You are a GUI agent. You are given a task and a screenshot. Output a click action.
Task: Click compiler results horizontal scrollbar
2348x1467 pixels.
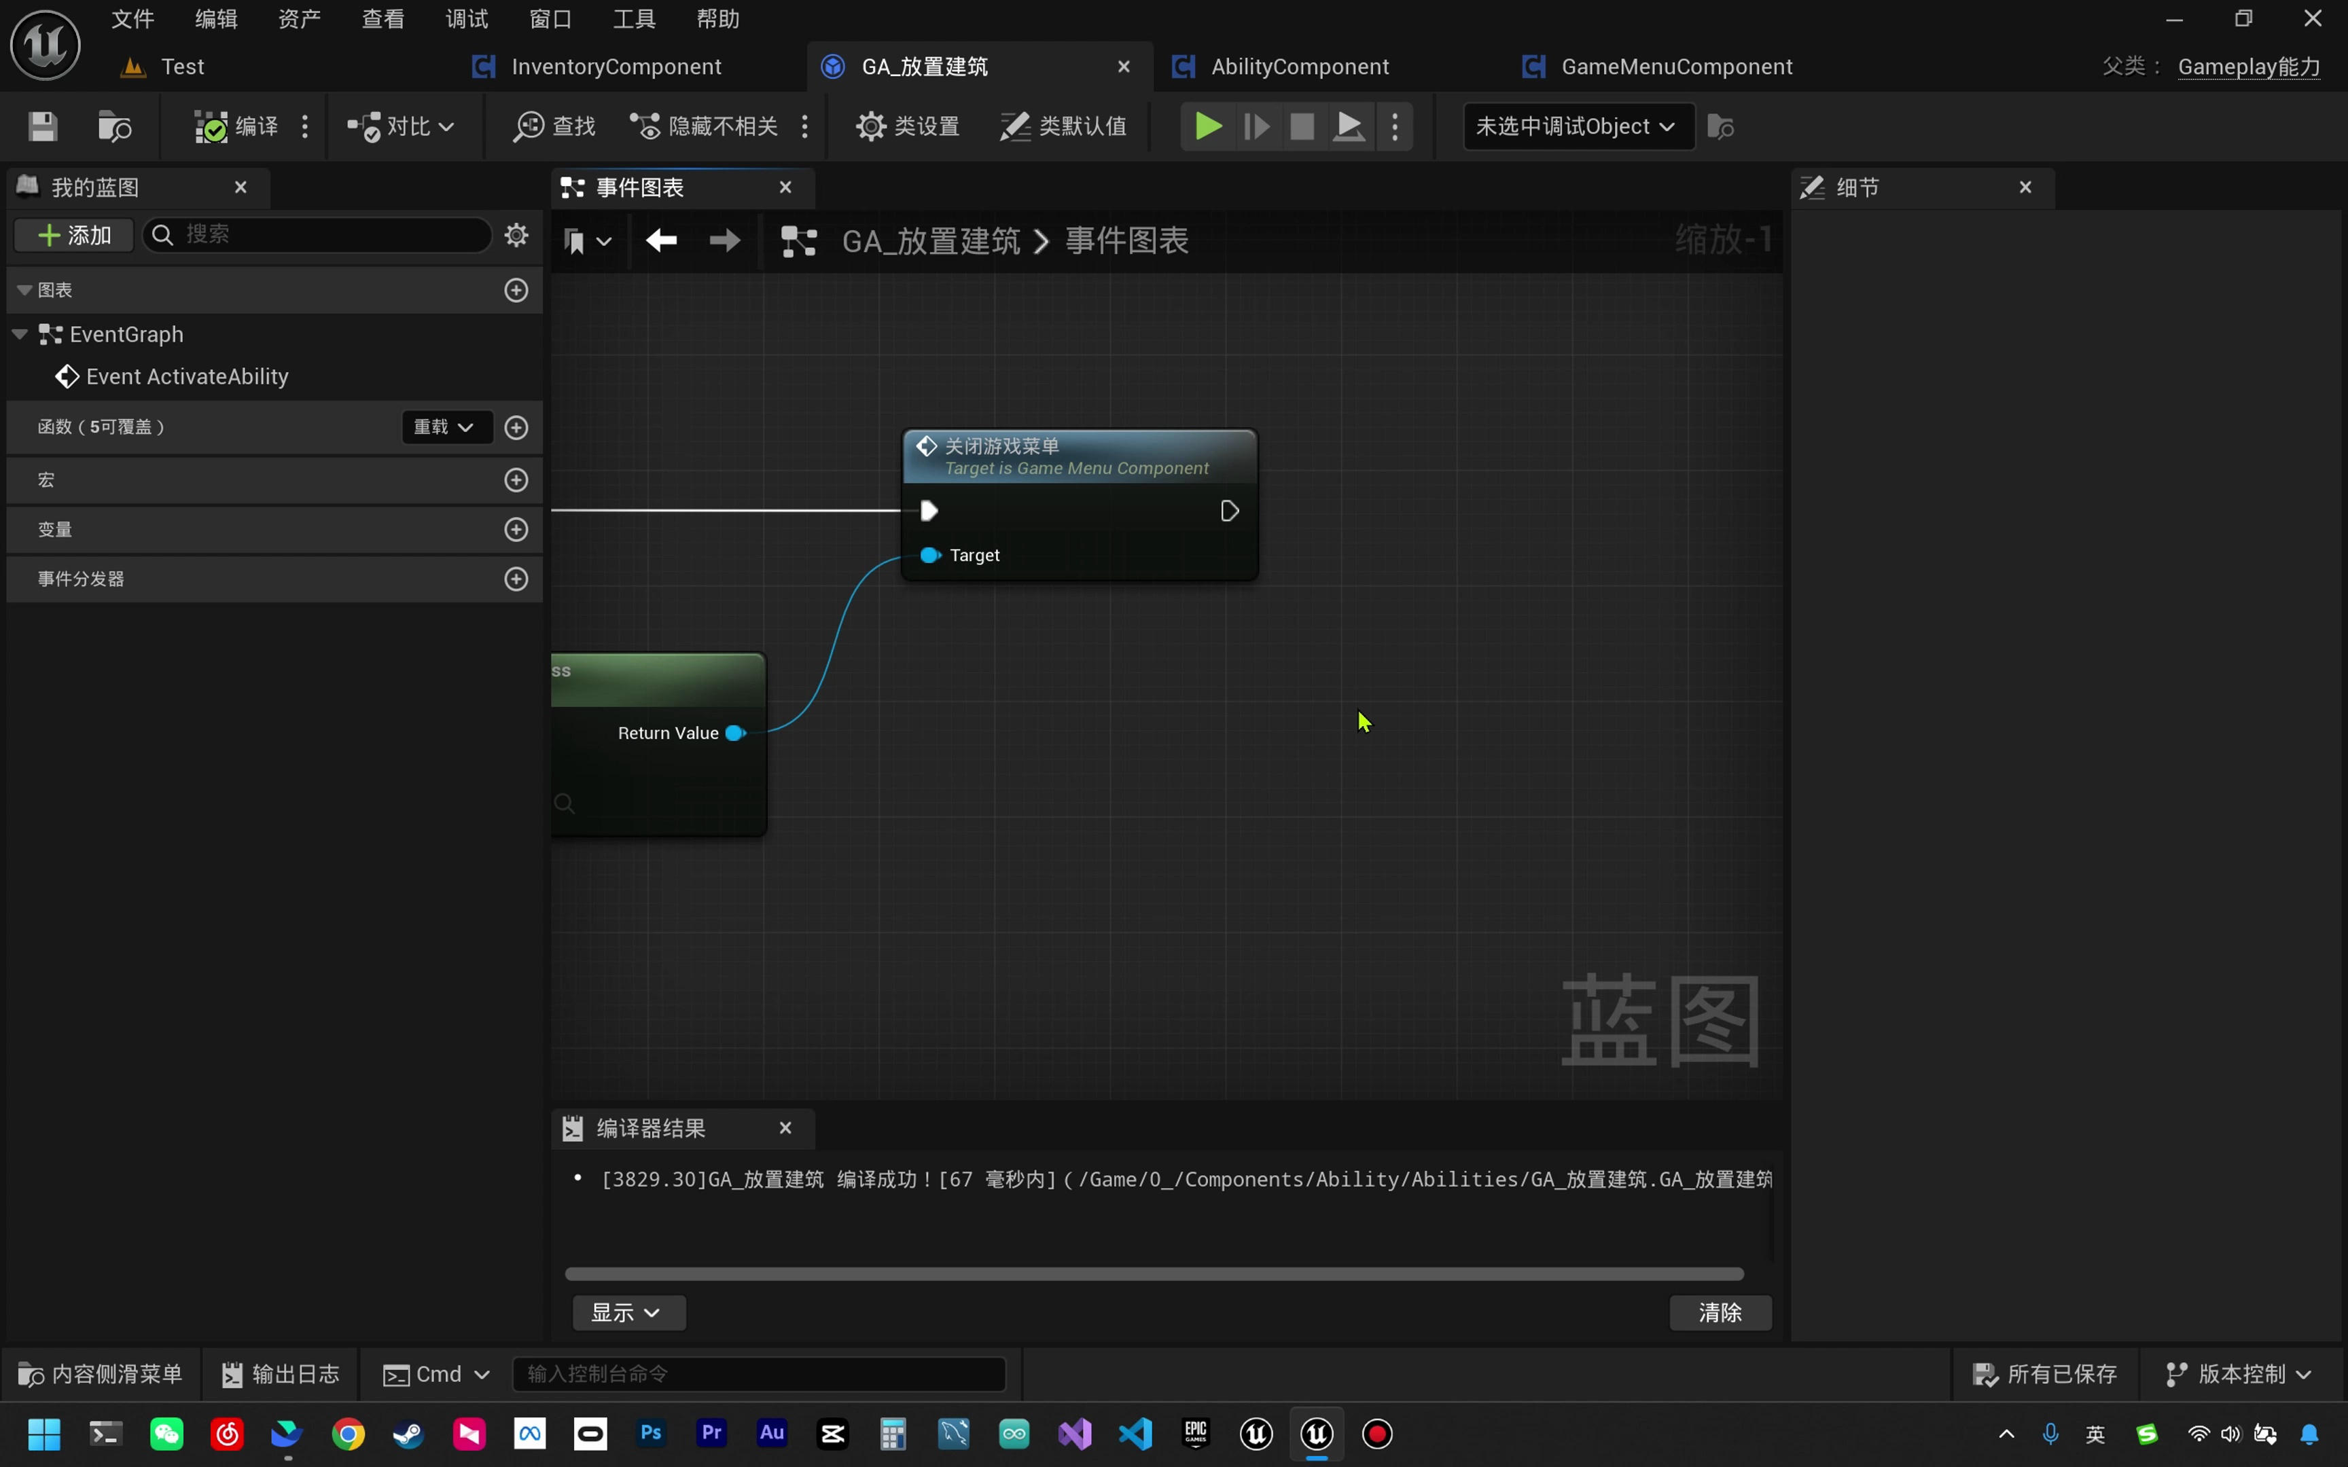1154,1273
